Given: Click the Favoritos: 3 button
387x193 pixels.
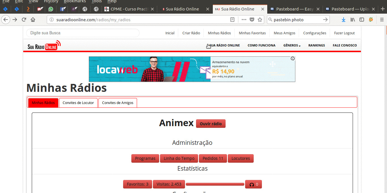Looking at the screenshot, I should tap(138, 184).
